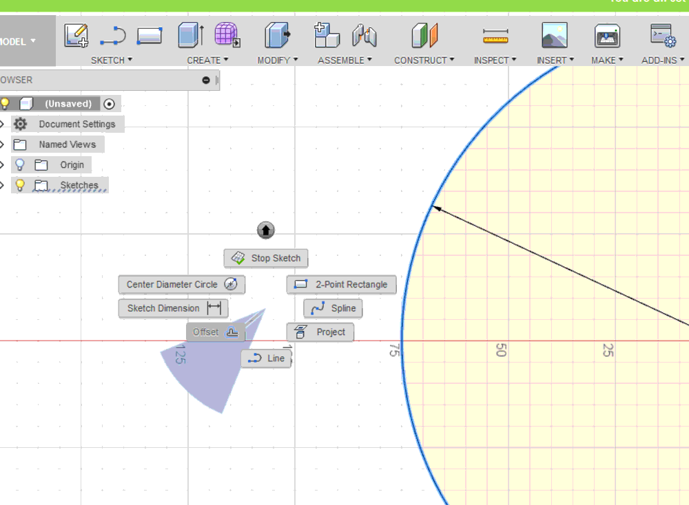Click the view home arrow above Stop Sketch
The height and width of the screenshot is (505, 689).
[x=266, y=230]
